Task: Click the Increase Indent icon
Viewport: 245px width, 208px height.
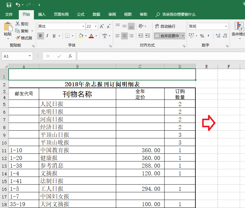Action: [x=148, y=36]
